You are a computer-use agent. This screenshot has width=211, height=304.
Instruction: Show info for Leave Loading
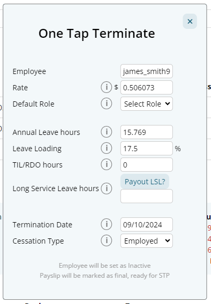[107, 148]
